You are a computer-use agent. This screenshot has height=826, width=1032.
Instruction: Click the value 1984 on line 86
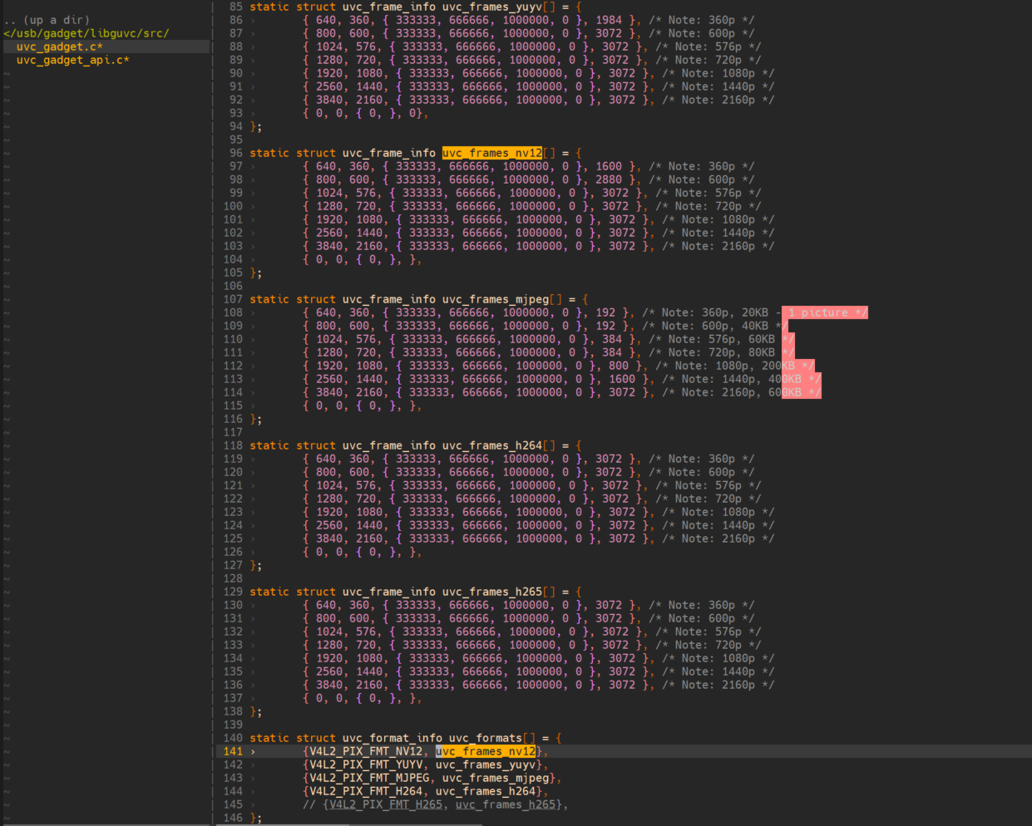pyautogui.click(x=609, y=20)
